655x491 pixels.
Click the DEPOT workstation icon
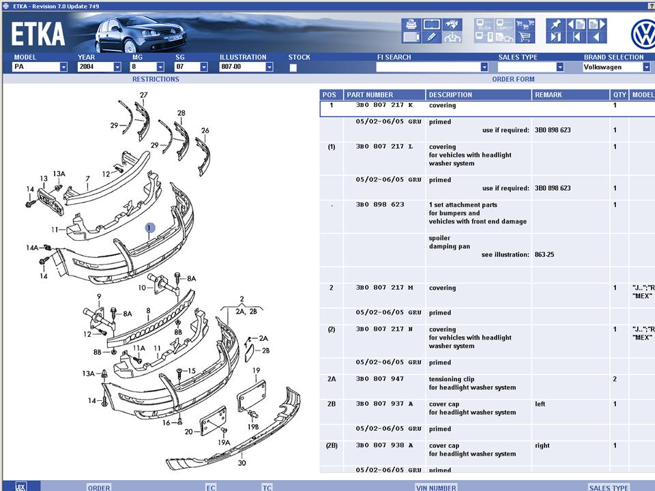pos(505,25)
